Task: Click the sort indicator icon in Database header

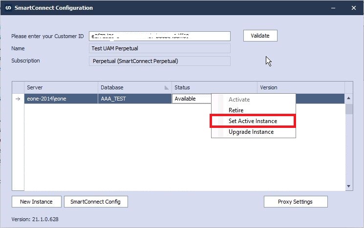Action: click(x=166, y=88)
